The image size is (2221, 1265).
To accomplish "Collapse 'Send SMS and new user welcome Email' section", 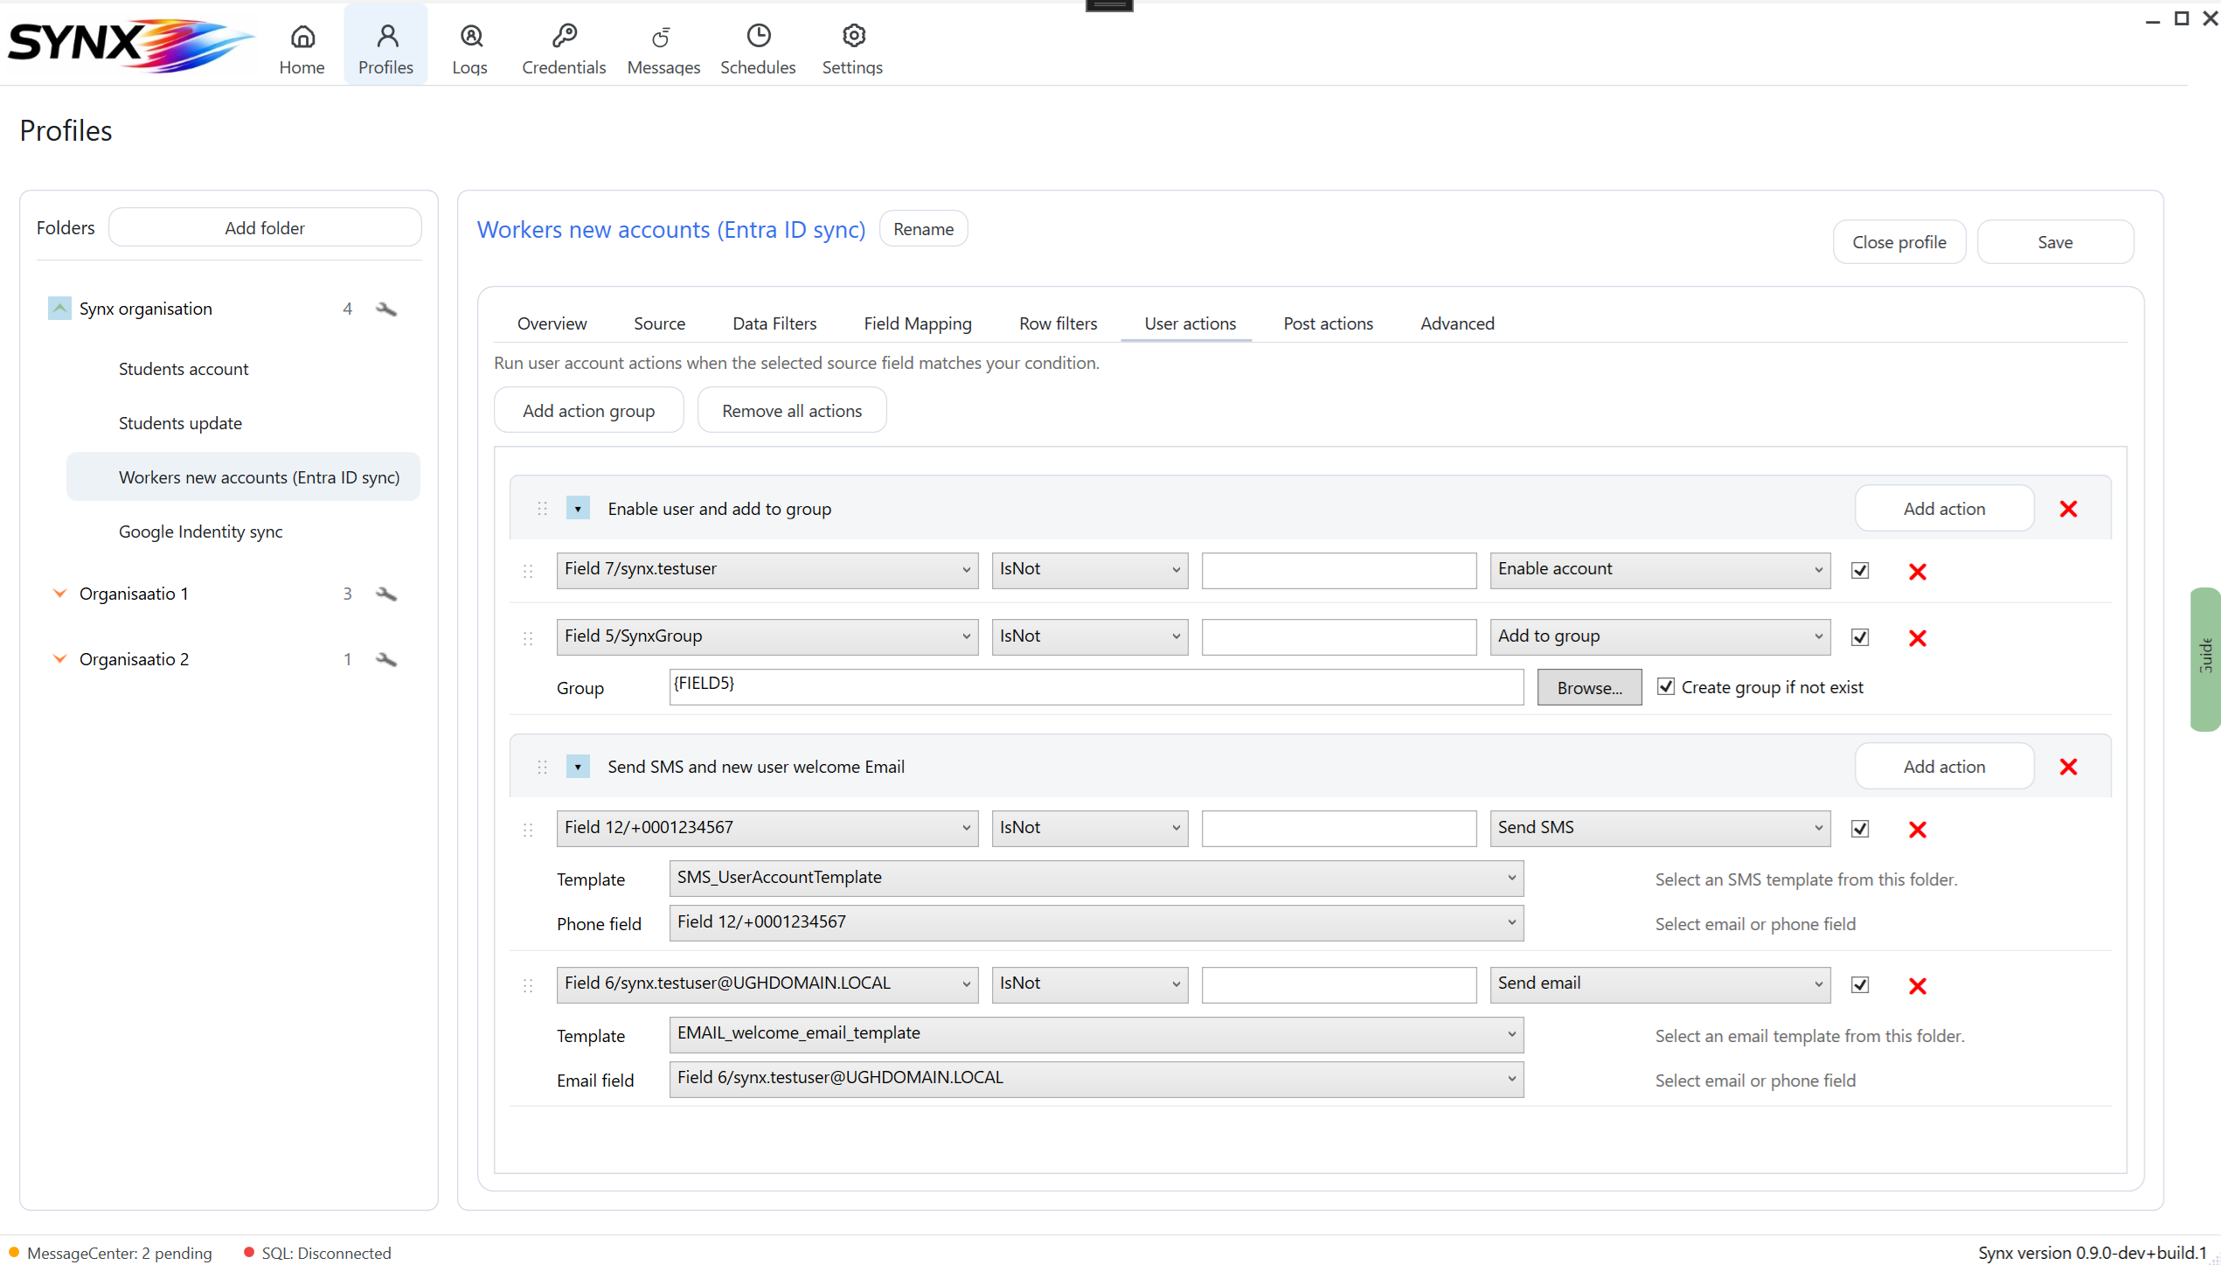I will pyautogui.click(x=578, y=767).
